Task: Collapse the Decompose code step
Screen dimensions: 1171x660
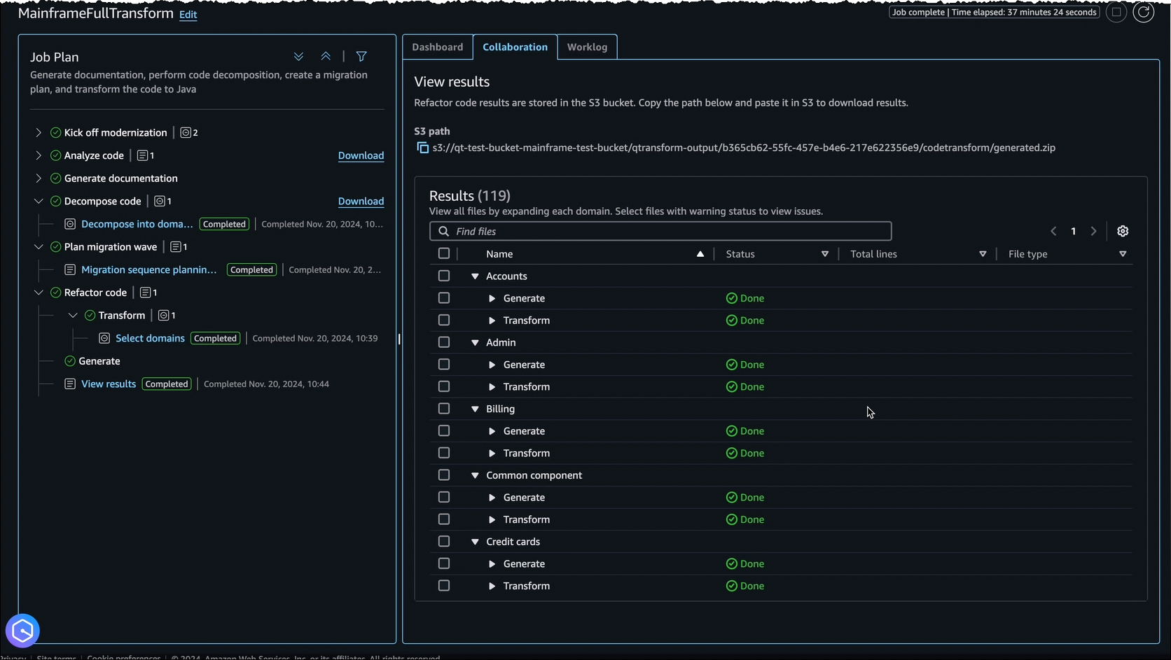Action: click(39, 201)
